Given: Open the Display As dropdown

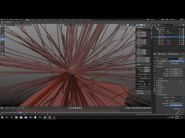Looking at the screenshot, I should tap(176, 97).
